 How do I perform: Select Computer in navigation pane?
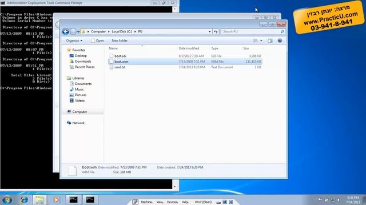79,112
